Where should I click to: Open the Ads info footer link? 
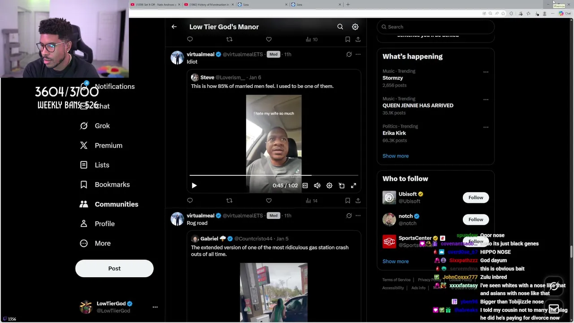418,288
